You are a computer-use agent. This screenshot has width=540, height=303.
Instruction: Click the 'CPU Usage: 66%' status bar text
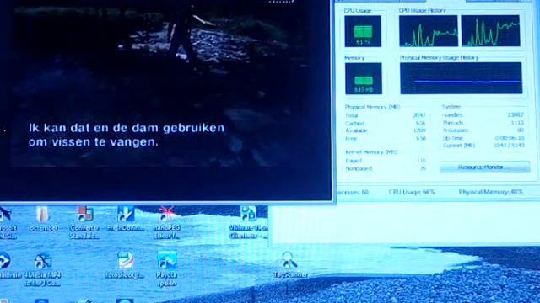click(x=412, y=192)
